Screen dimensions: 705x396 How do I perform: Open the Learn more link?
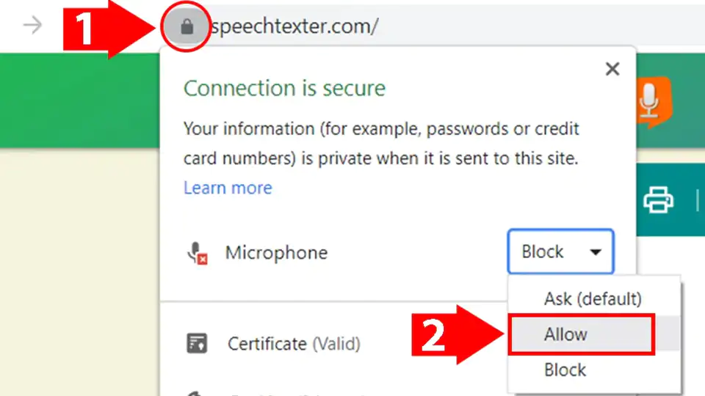[x=228, y=188]
